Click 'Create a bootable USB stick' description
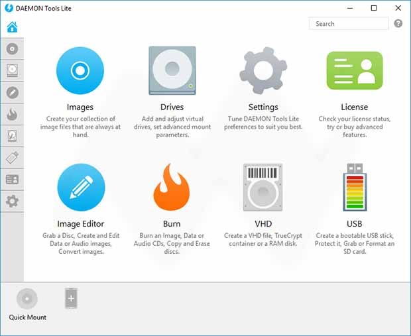The width and height of the screenshot is (411, 336). [x=355, y=243]
